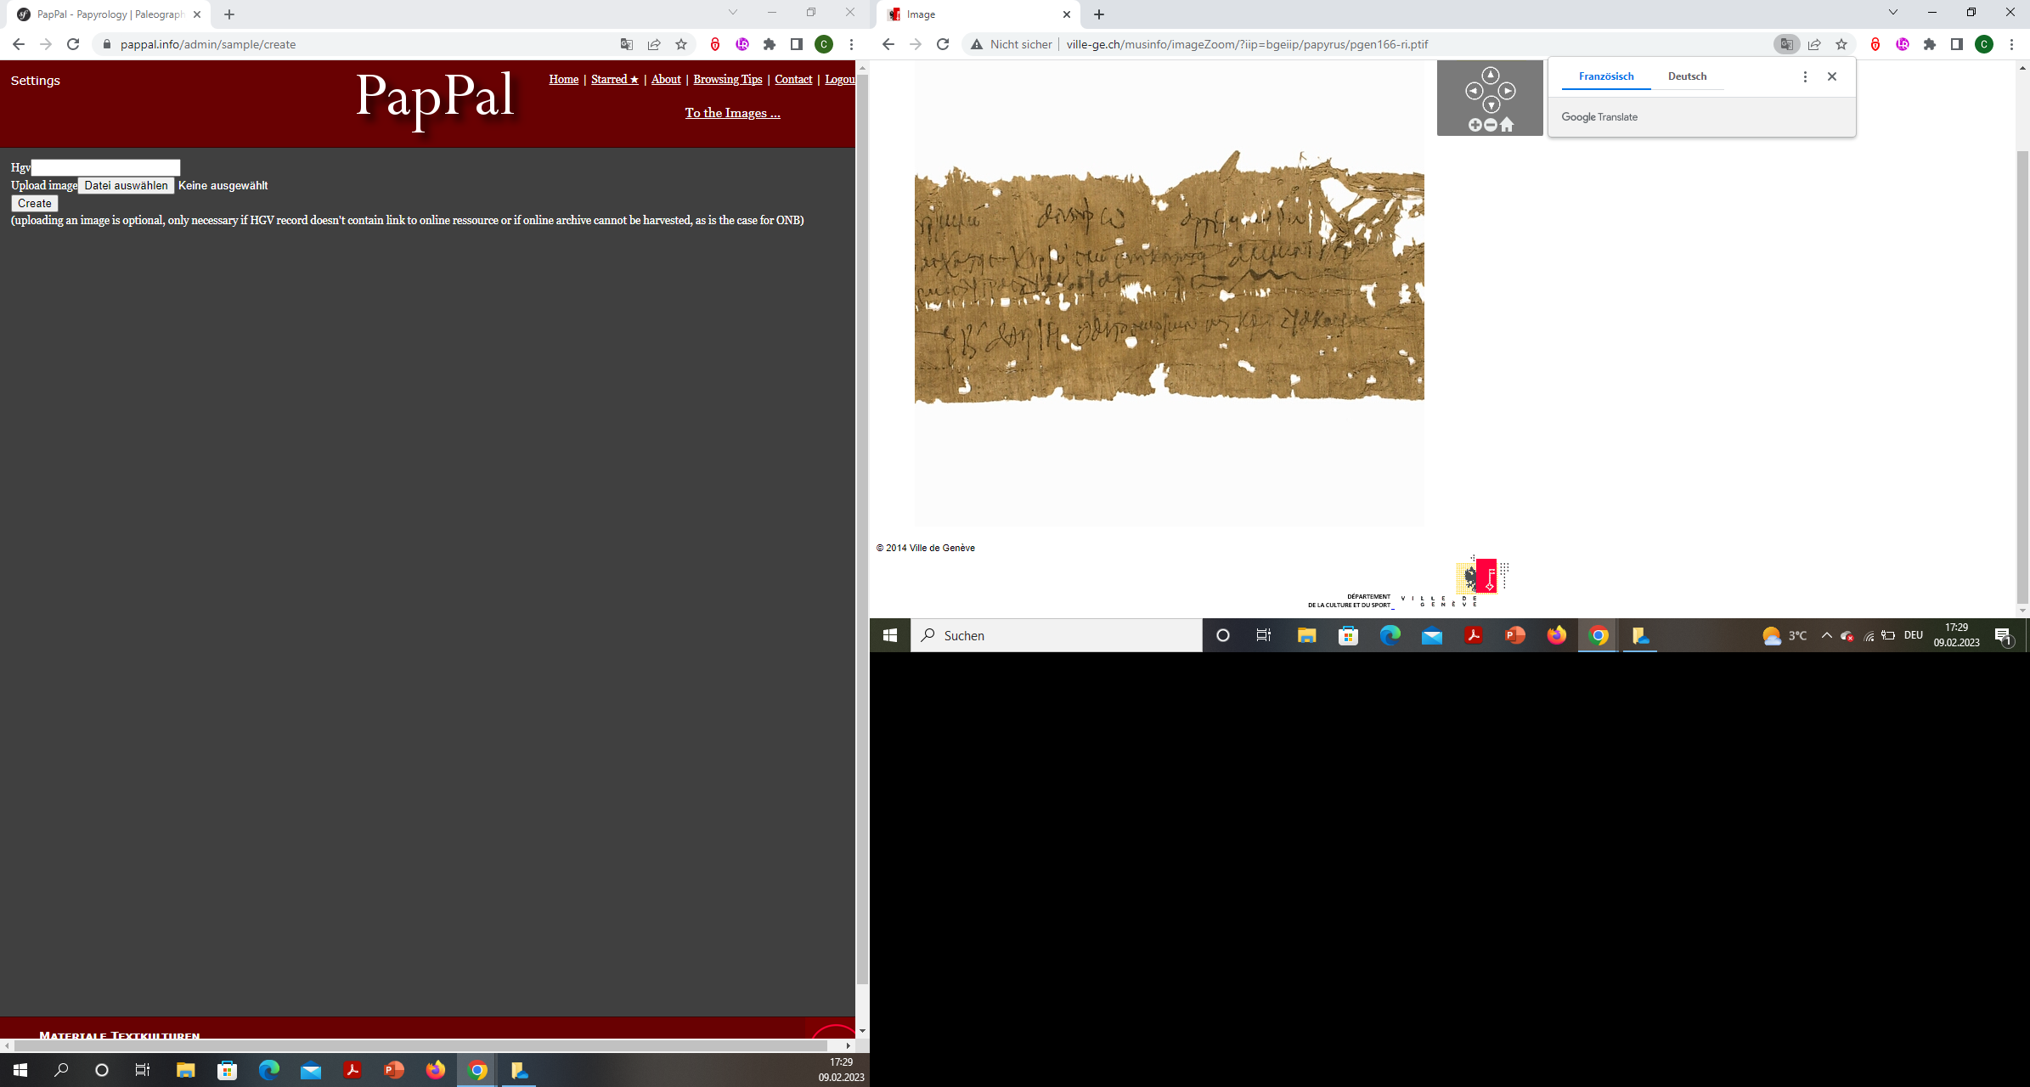Click the Suchen taskbar search box
Image resolution: width=2030 pixels, height=1087 pixels.
(x=1057, y=635)
